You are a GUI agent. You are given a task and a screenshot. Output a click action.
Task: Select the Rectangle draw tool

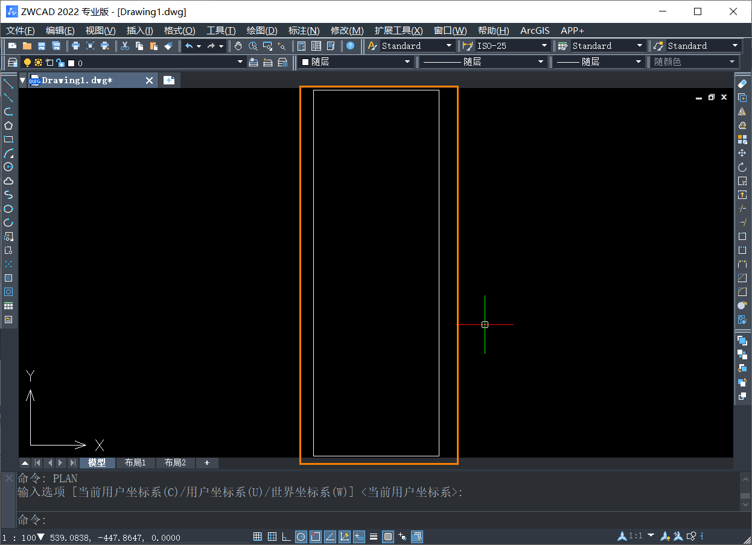tap(8, 139)
